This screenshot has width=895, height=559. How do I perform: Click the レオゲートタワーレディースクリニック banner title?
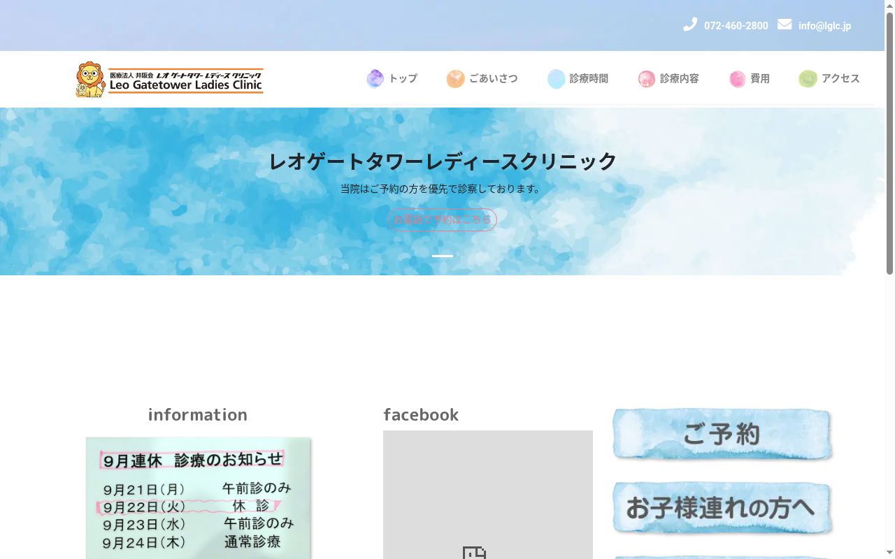pos(443,161)
